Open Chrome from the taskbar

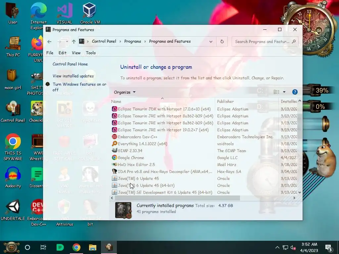pos(76,247)
